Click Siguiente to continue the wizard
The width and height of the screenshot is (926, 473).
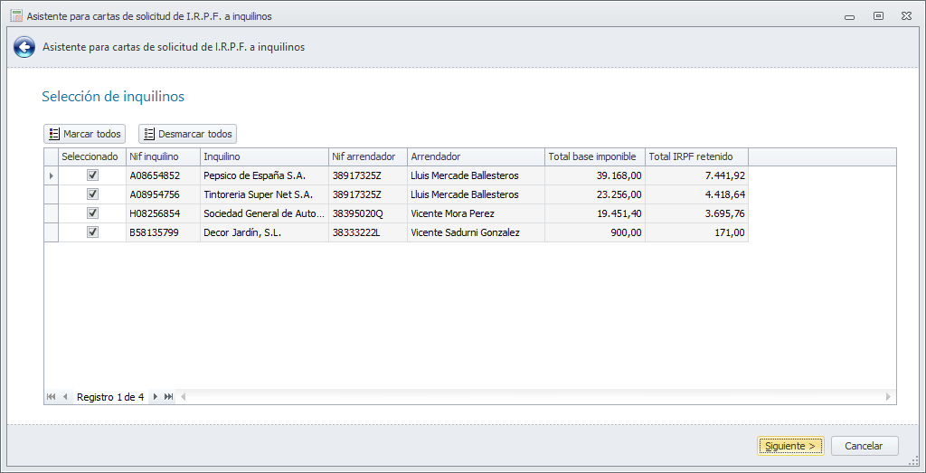(x=790, y=446)
